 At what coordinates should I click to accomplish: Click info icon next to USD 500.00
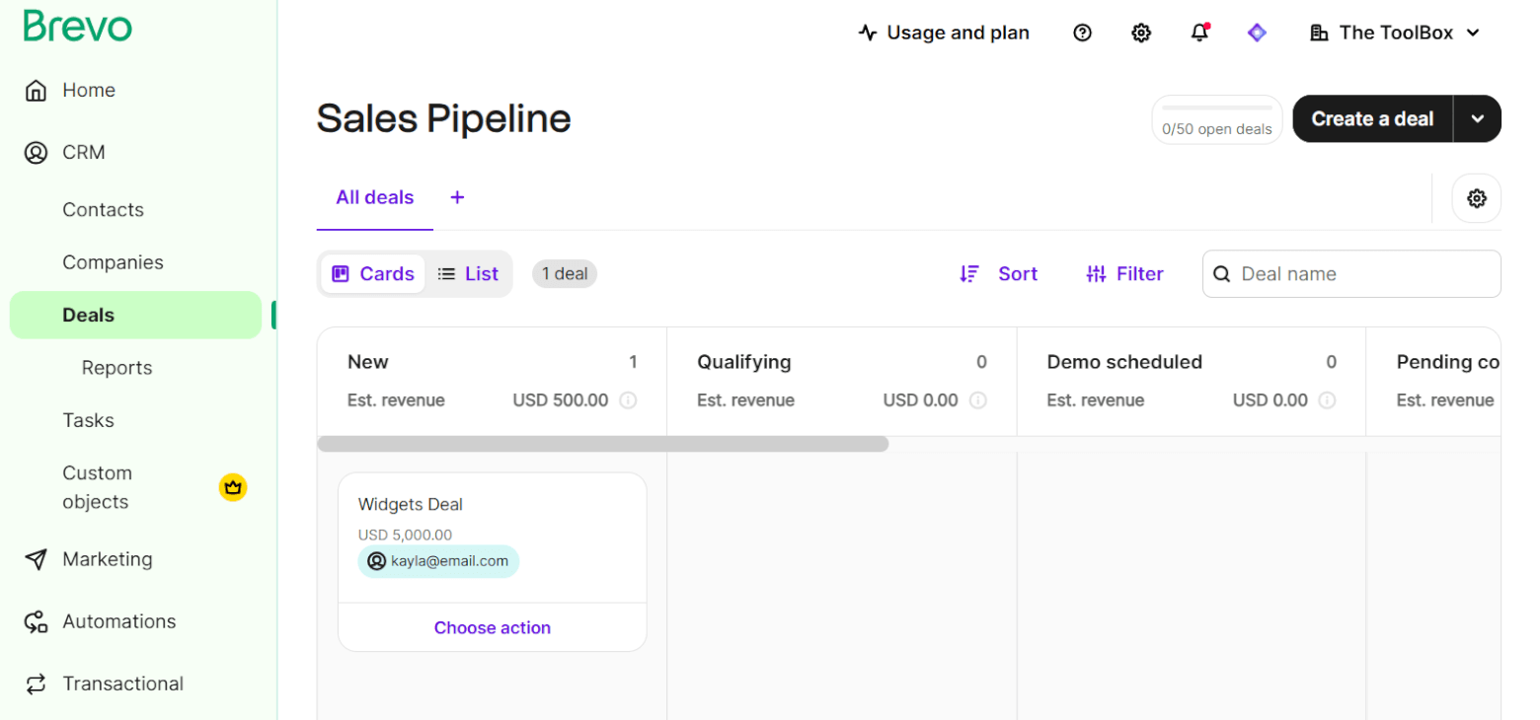[x=628, y=400]
